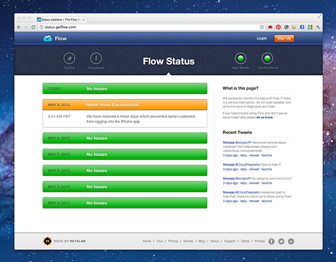336x262 pixels.
Task: Bookmark the page with the star icon
Action: (262, 27)
